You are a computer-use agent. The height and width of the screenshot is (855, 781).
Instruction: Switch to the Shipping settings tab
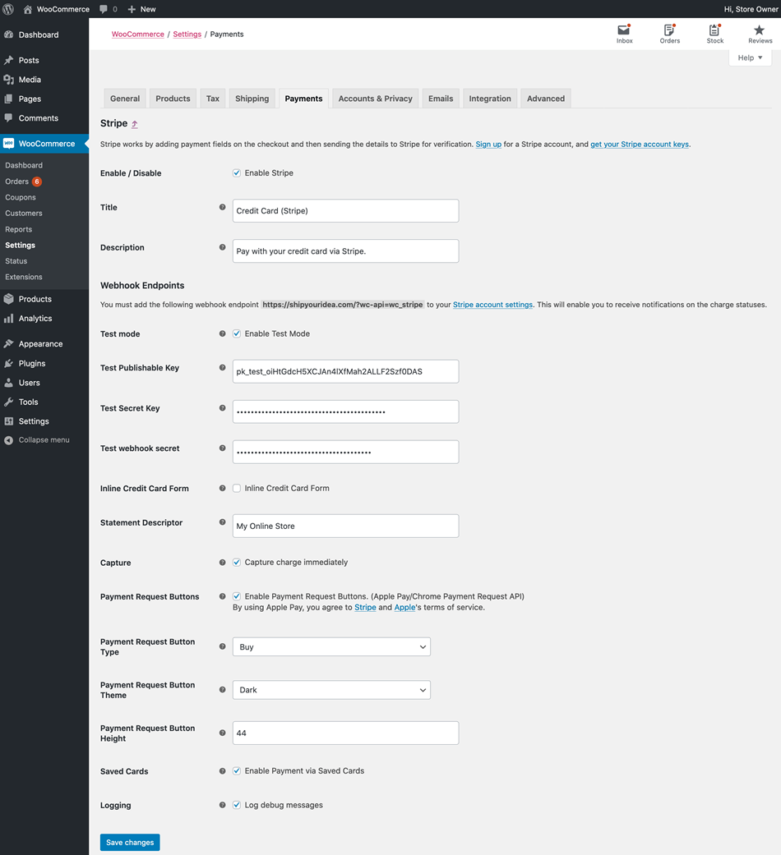(x=252, y=99)
